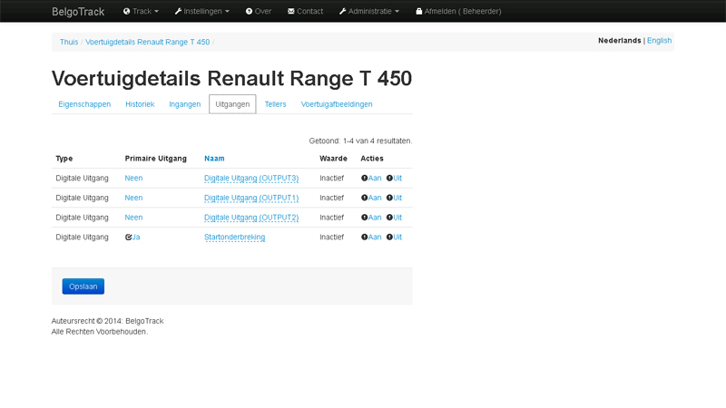Expand the Administratie dropdown menu
The height and width of the screenshot is (408, 726).
pyautogui.click(x=369, y=11)
